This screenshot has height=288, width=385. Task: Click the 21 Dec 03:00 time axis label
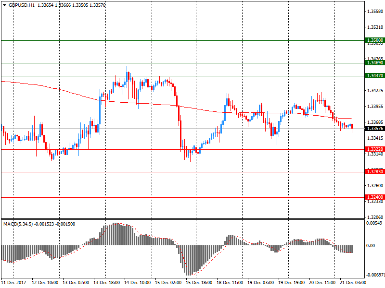click(353, 282)
